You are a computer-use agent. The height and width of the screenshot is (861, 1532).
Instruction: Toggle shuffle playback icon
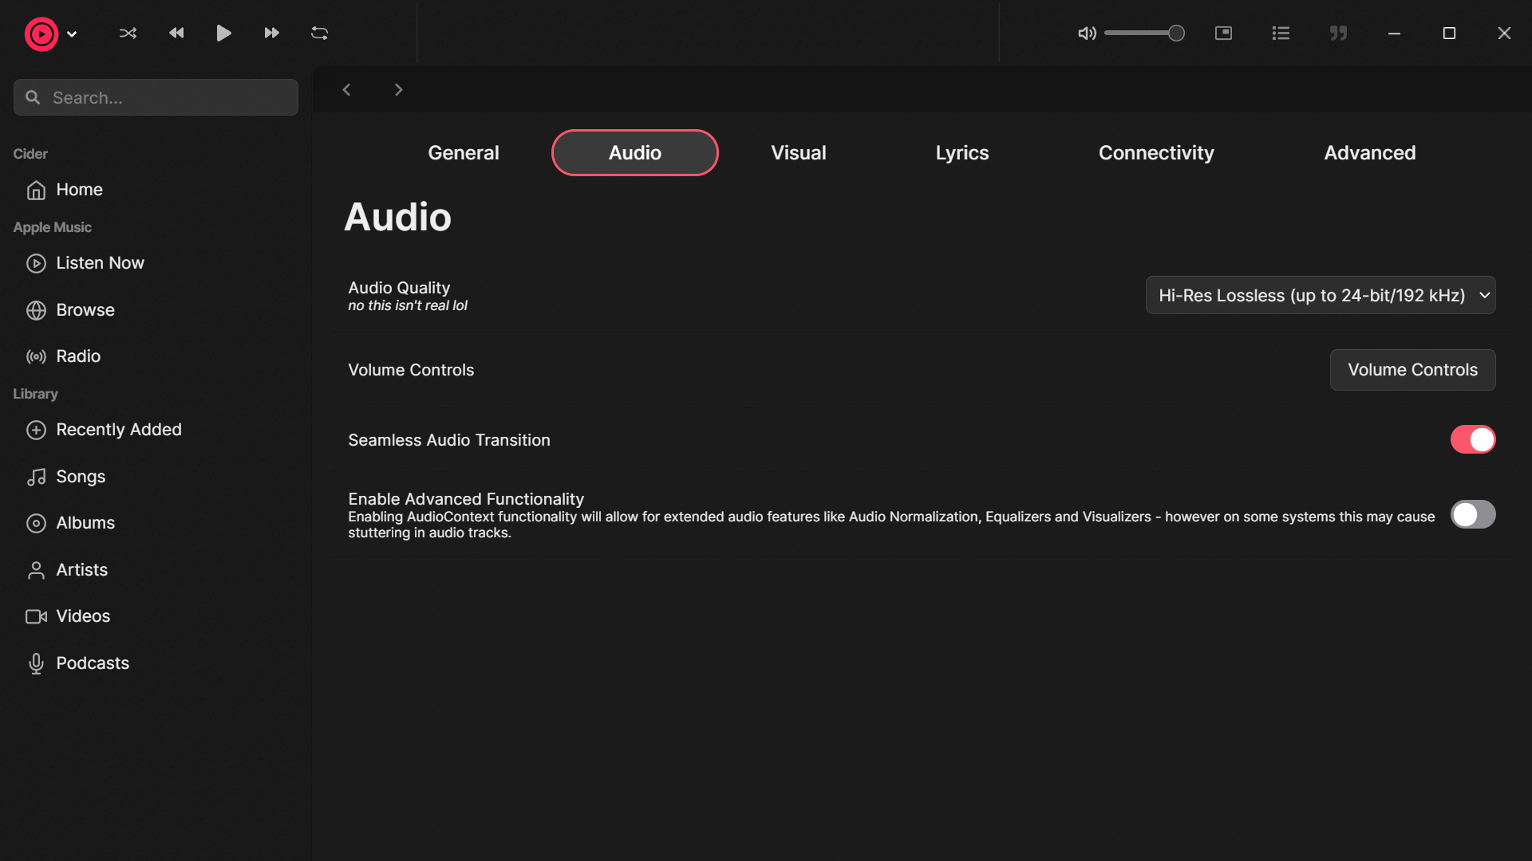pos(128,33)
